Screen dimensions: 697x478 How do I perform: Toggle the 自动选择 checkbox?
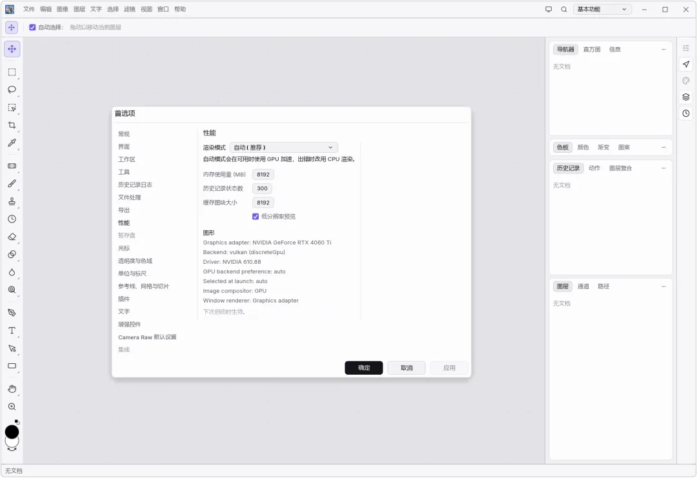[x=32, y=27]
